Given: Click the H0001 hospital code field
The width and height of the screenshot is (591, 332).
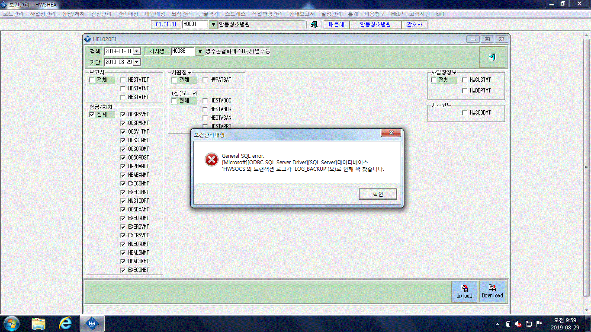Looking at the screenshot, I should click(x=195, y=25).
